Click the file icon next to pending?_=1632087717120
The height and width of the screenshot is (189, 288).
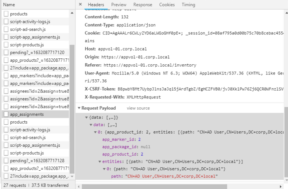[x=6, y=52]
